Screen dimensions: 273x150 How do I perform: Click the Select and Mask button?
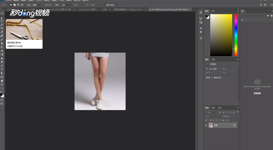[x=111, y=5]
